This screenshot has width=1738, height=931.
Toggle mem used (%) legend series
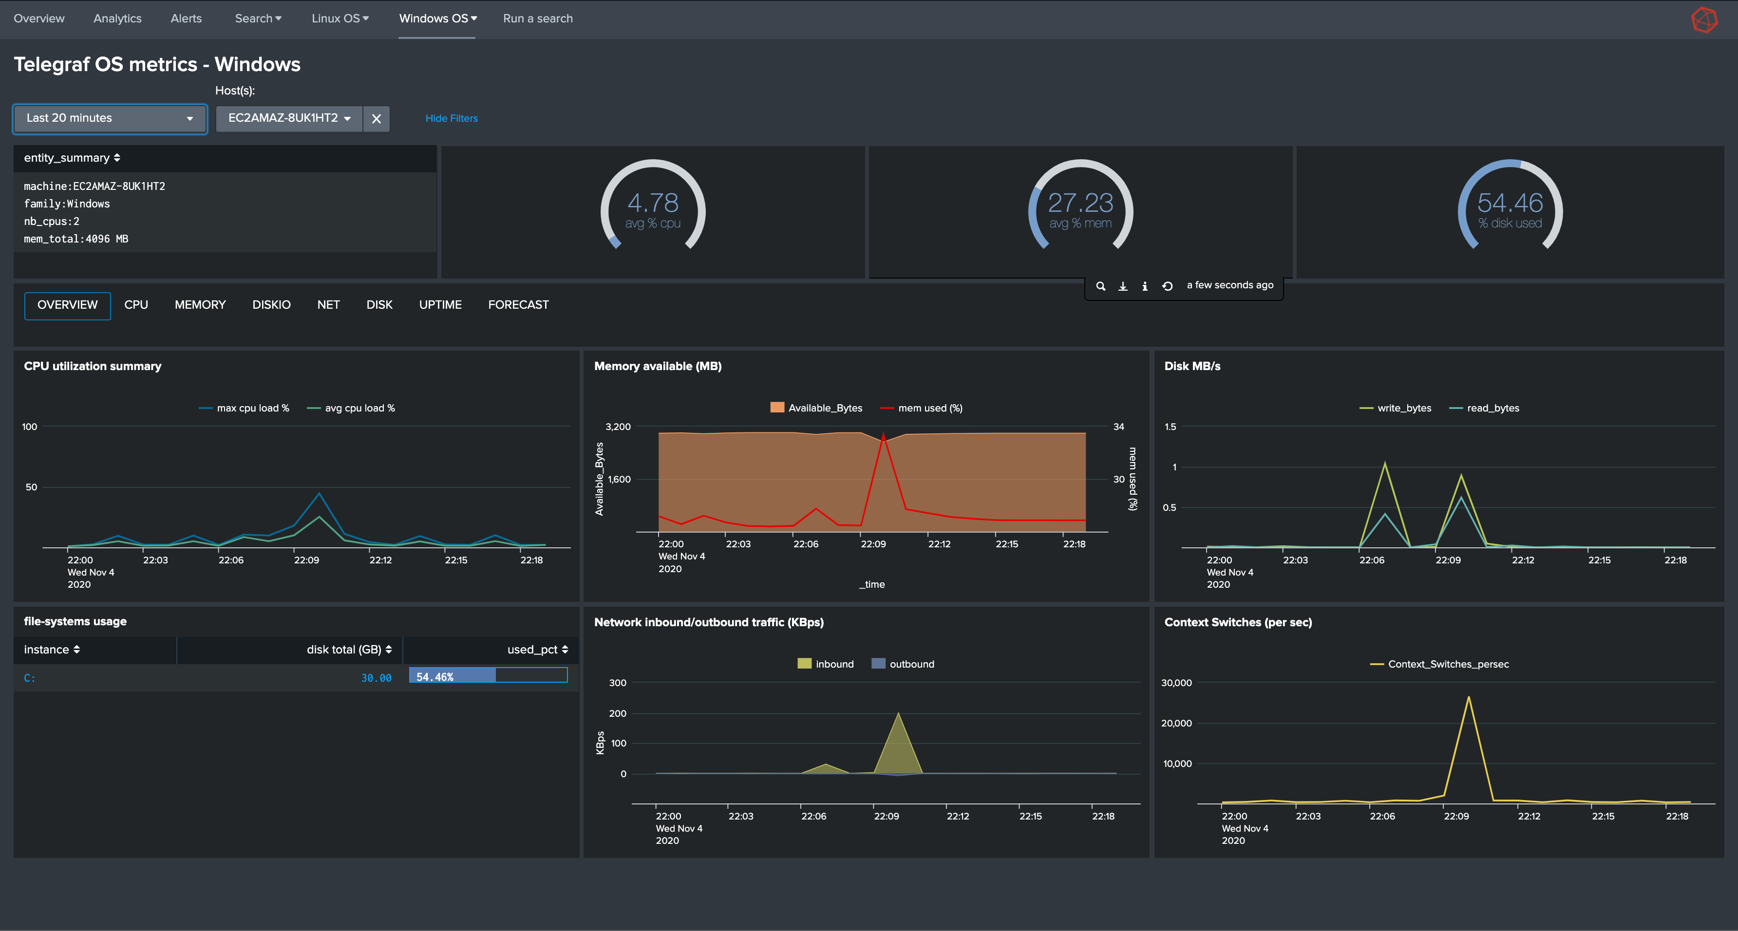930,408
